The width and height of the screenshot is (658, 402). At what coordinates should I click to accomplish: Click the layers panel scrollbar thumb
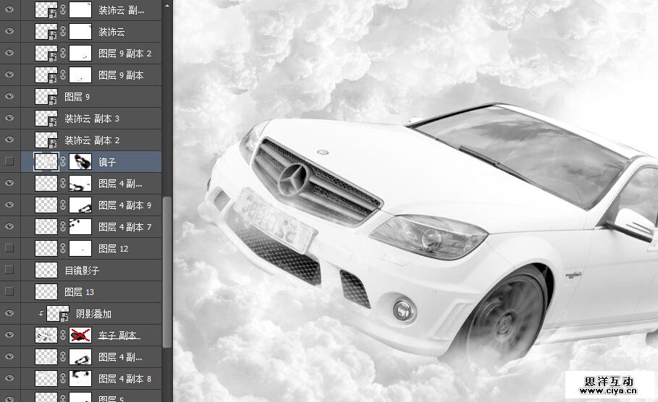167,272
